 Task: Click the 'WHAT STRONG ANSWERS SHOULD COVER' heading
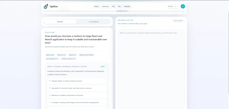coord(67,67)
